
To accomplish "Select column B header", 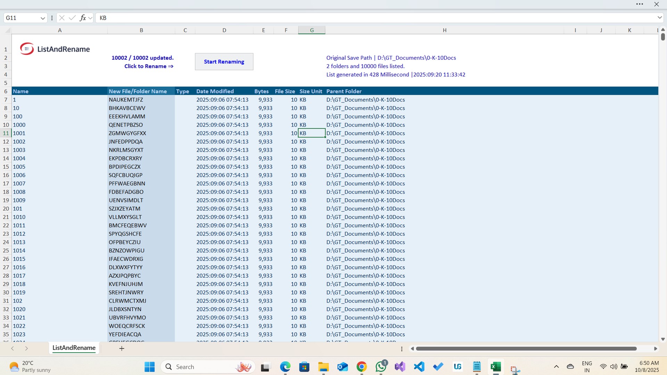I will tap(141, 31).
